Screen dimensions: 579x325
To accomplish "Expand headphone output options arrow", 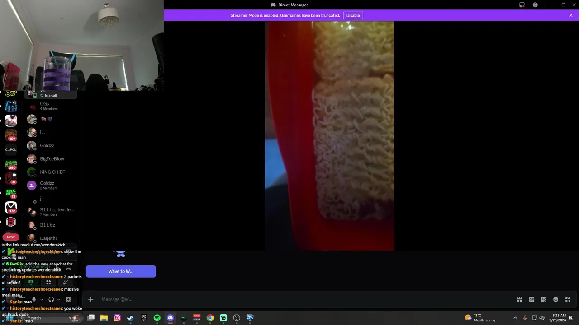I will point(59,299).
